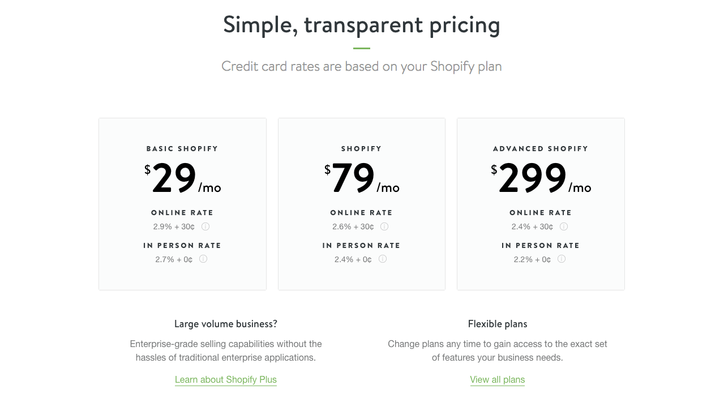Click the 2.9% + 30¢ rate text
This screenshot has height=398, width=724.
(174, 226)
